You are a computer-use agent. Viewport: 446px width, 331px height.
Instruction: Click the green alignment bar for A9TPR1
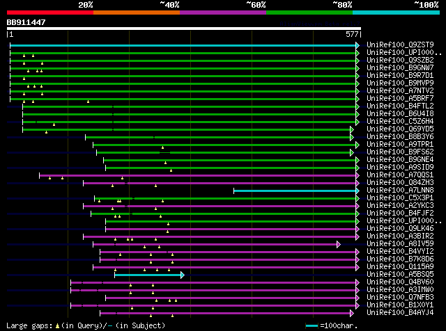(224, 145)
